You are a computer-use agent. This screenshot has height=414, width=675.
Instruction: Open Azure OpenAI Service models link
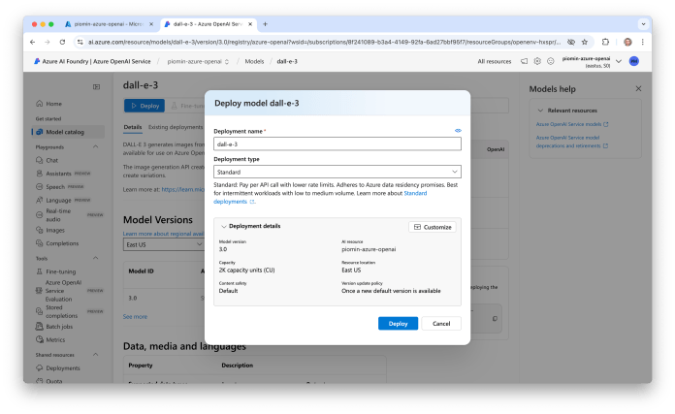click(571, 124)
